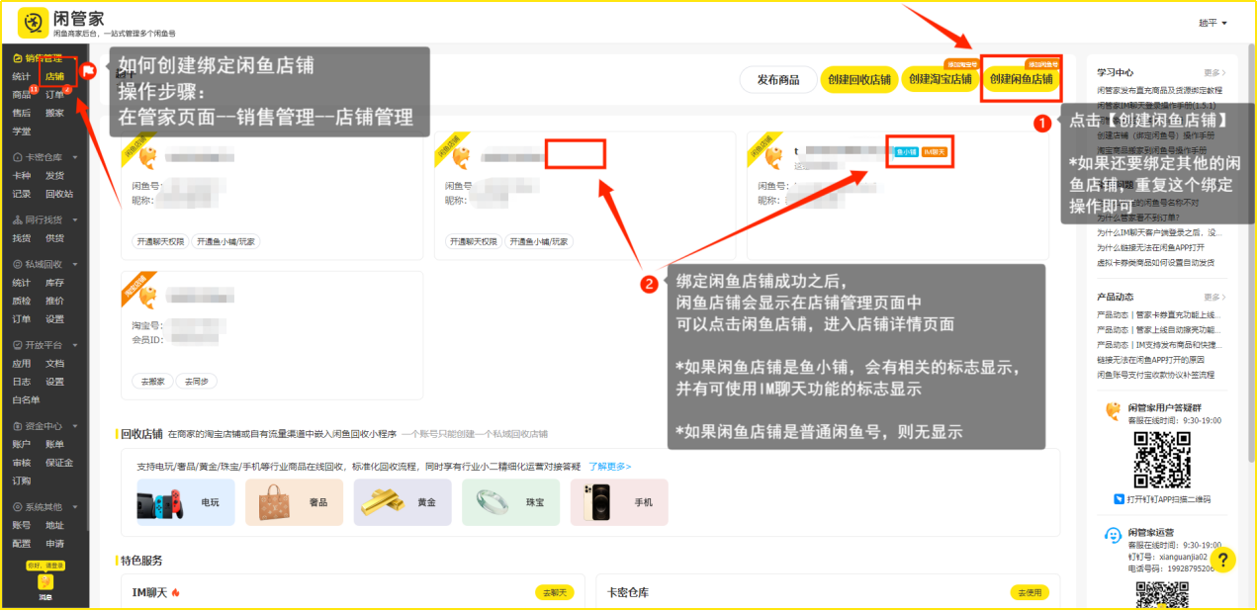Image resolution: width=1257 pixels, height=611 pixels.
Task: Click the 闲管家用户答疑群 QR code
Action: [x=1160, y=460]
